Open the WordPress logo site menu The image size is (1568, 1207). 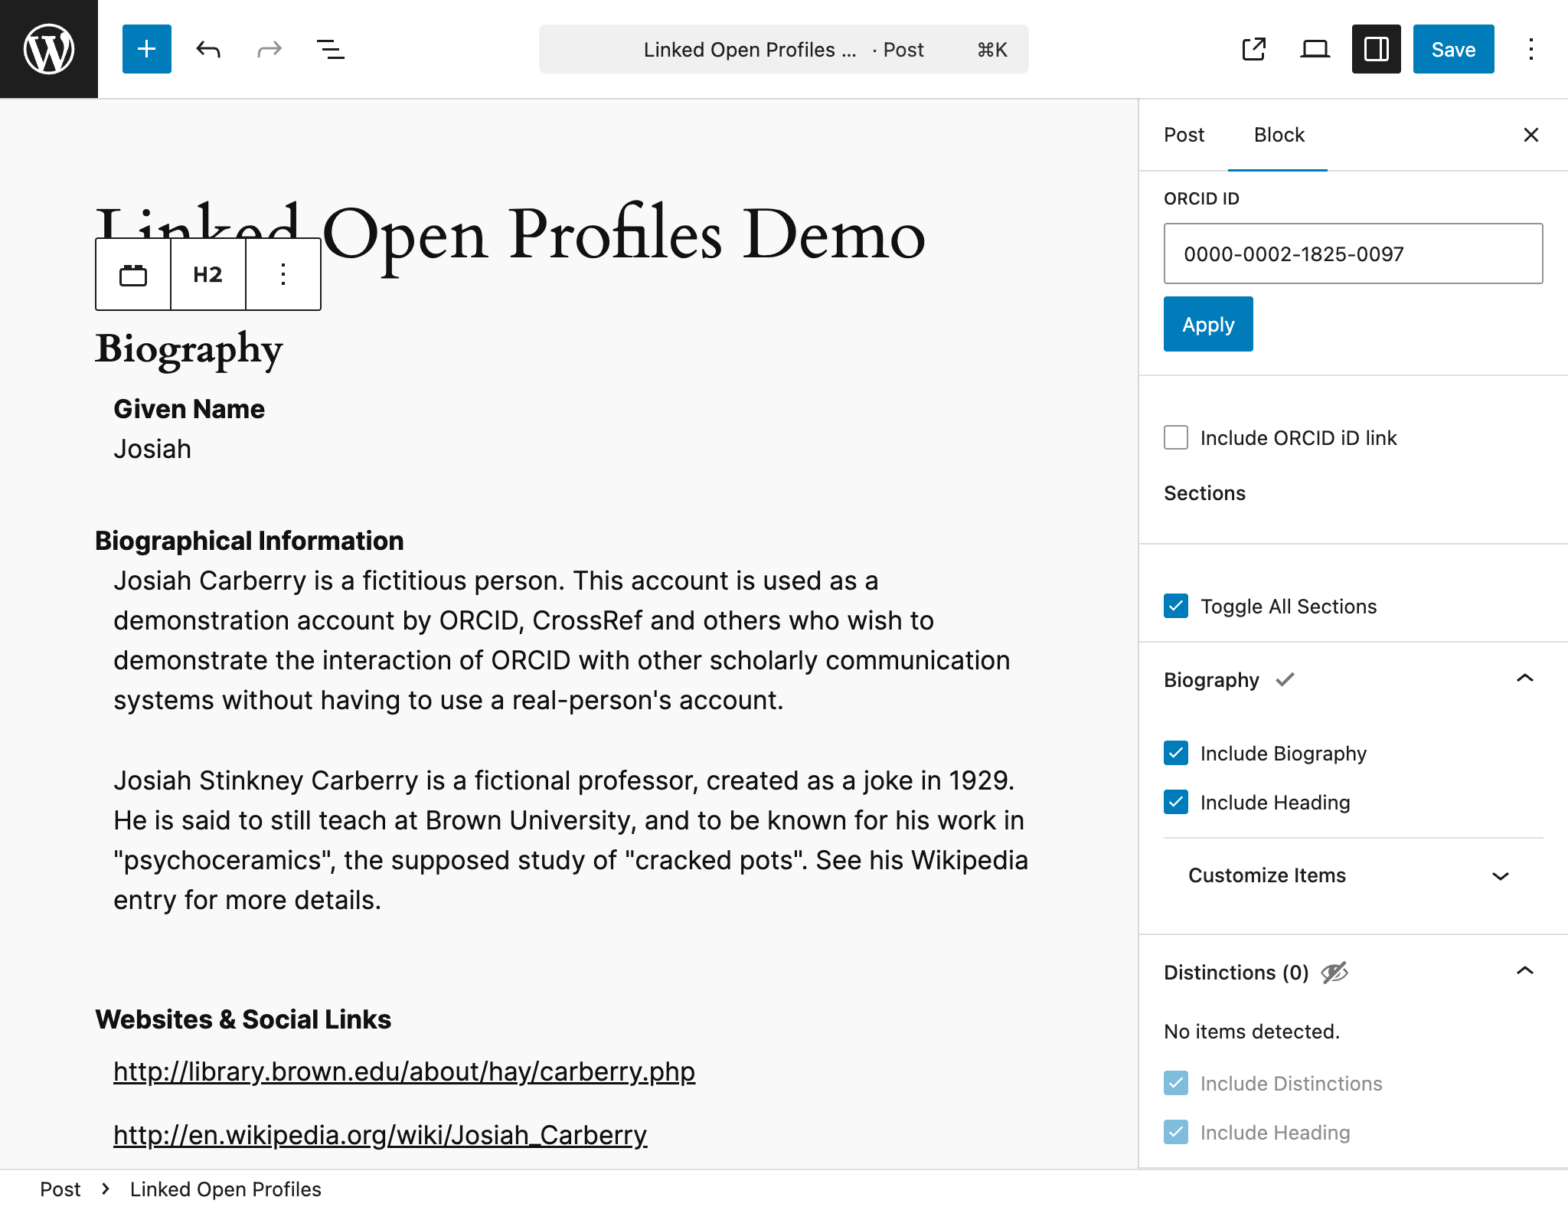[x=49, y=49]
